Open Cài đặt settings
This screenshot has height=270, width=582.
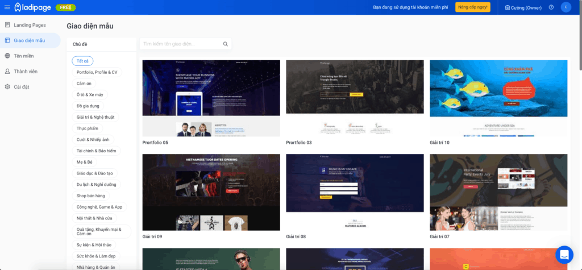[22, 86]
